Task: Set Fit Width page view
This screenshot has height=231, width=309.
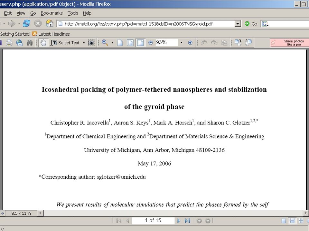Action: pyautogui.click(x=140, y=43)
